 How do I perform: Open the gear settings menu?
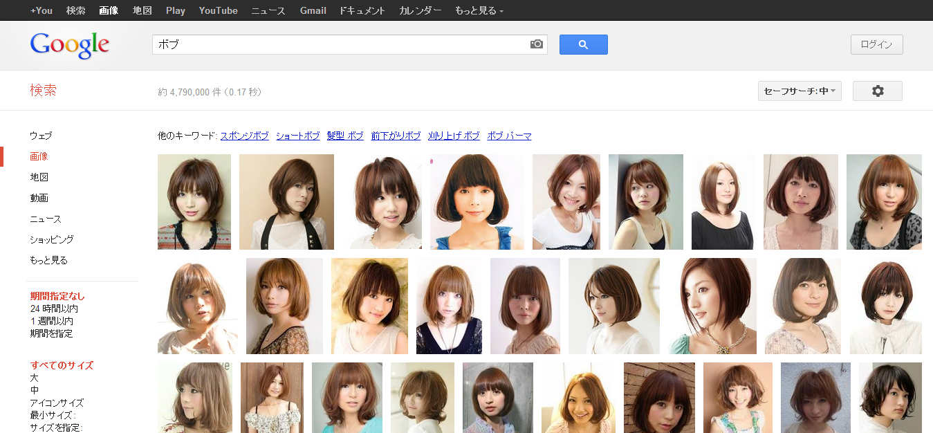877,91
